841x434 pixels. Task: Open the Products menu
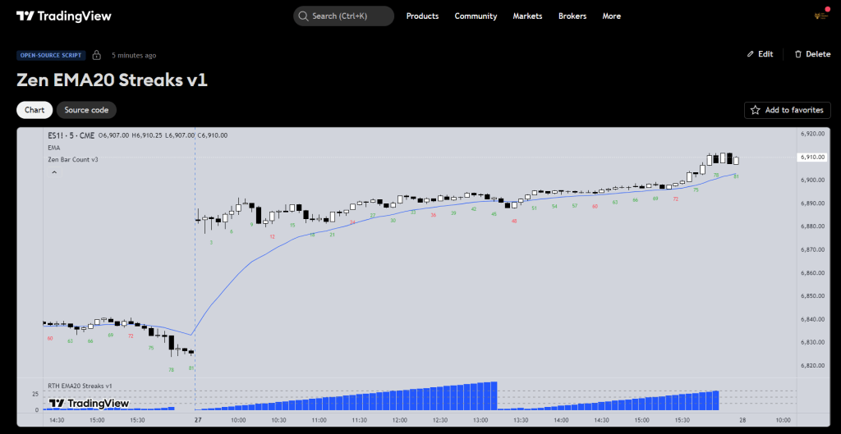pos(422,16)
